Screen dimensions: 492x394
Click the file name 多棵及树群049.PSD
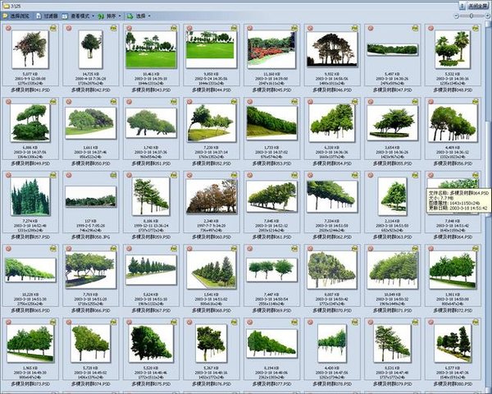pyautogui.click(x=30, y=163)
